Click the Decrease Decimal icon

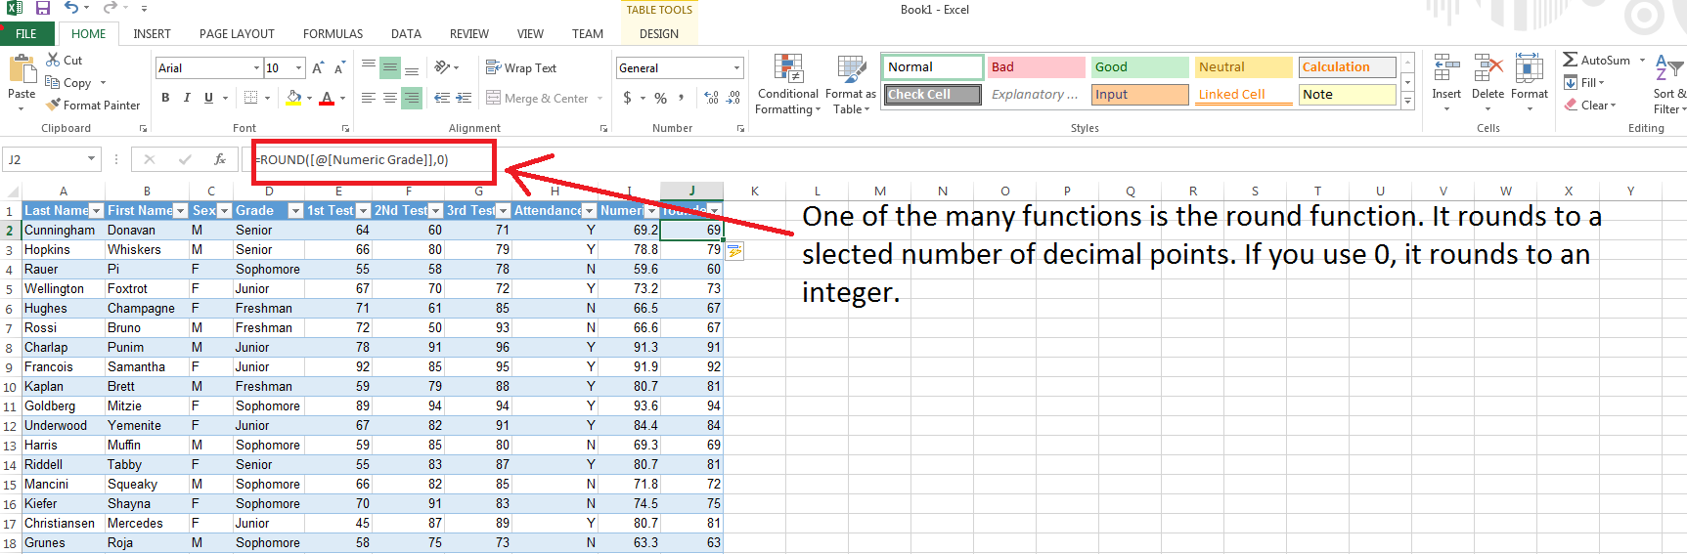point(733,98)
